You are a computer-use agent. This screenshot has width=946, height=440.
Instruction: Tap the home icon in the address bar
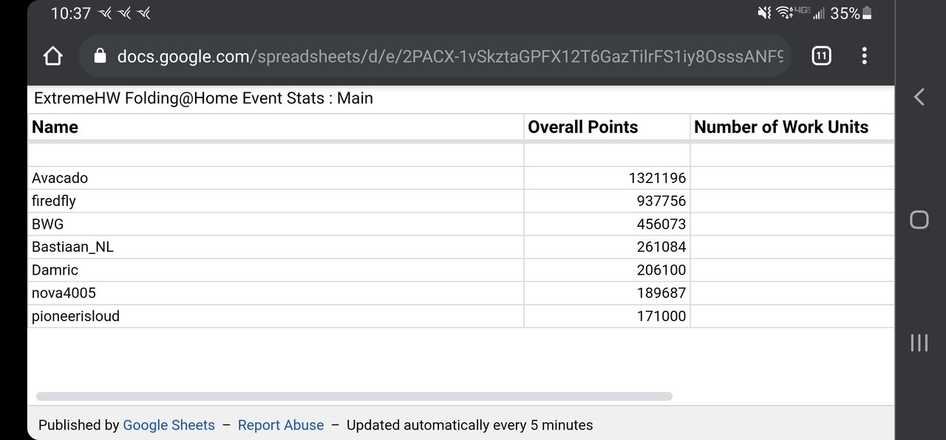pos(52,55)
